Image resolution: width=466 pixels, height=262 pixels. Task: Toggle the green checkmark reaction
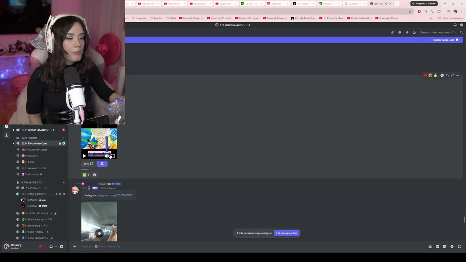click(86, 175)
